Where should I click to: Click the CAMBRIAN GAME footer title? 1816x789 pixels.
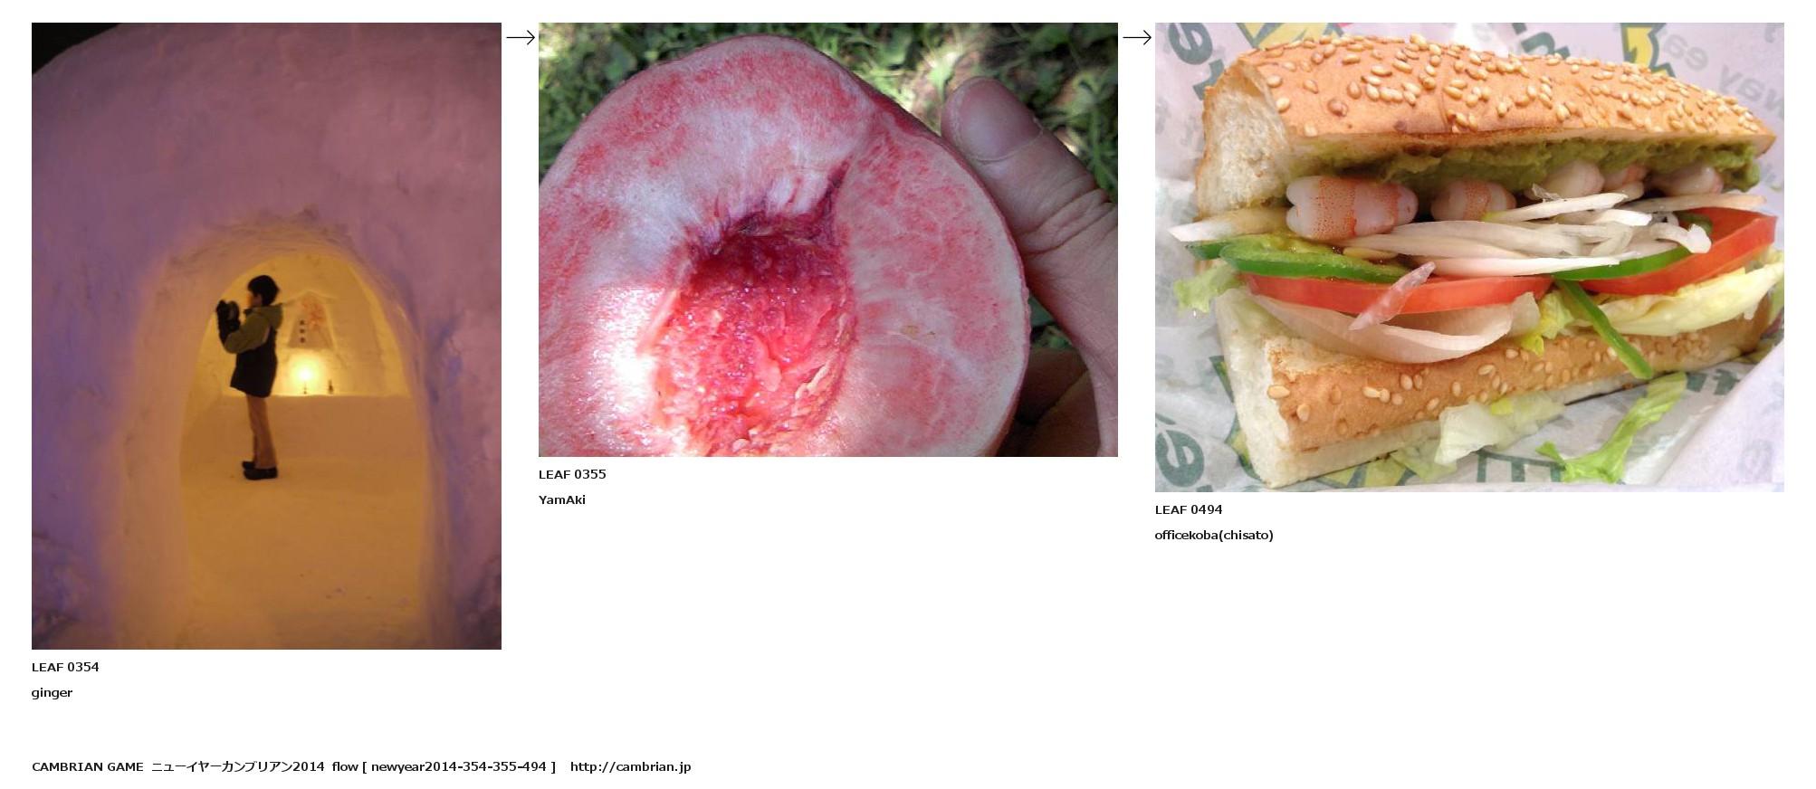tap(88, 766)
